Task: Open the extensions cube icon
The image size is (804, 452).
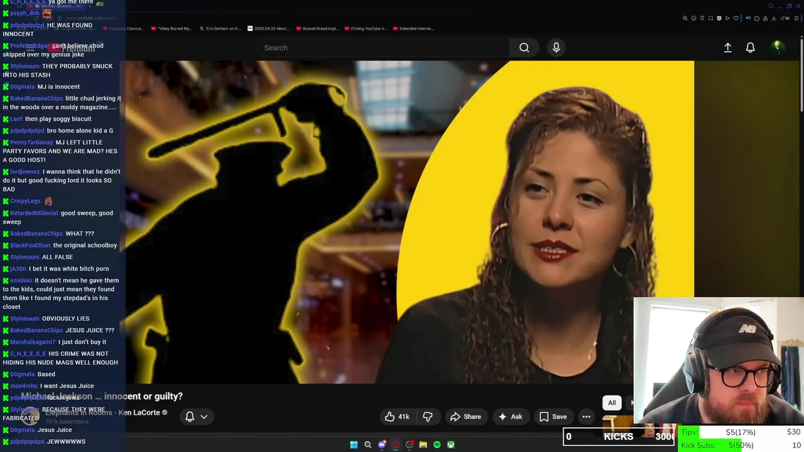Action: [757, 18]
